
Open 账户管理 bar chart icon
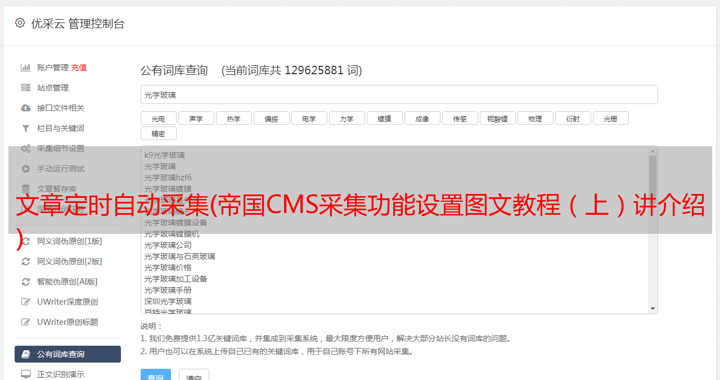pyautogui.click(x=26, y=67)
